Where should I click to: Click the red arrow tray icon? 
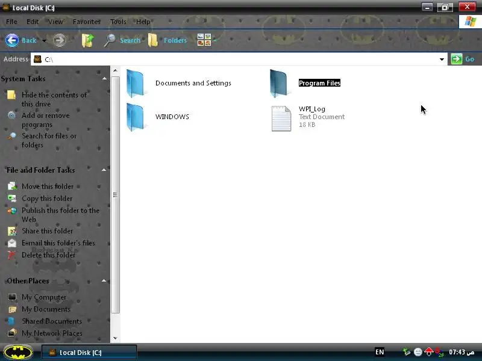(428, 352)
